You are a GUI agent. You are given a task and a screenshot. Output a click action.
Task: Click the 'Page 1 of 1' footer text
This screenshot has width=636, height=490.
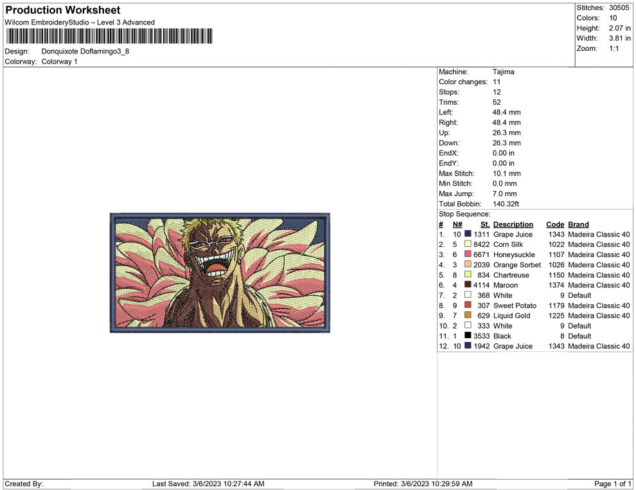[x=612, y=484]
